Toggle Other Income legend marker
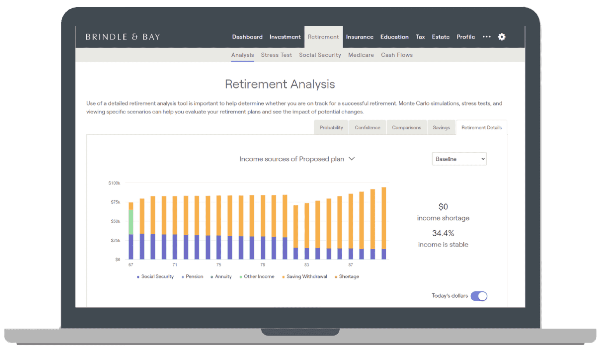The image size is (600, 349). click(x=241, y=277)
